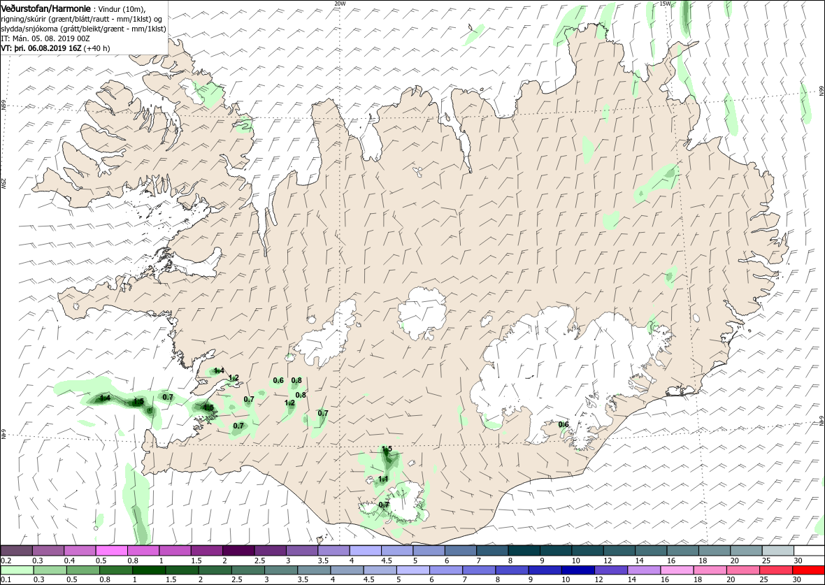Click the "15W" longitude label at the top edge
Screen dimensions: 825x585
pyautogui.click(x=664, y=3)
